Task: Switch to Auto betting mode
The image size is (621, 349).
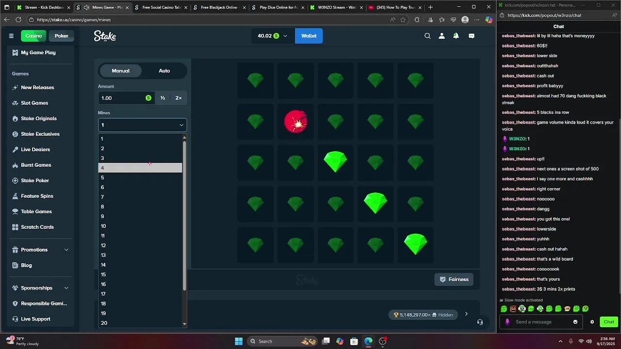Action: 164,71
